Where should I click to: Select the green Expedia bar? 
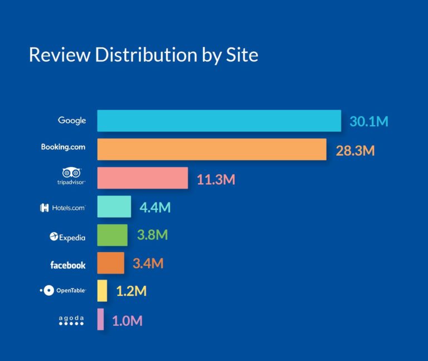click(x=113, y=235)
